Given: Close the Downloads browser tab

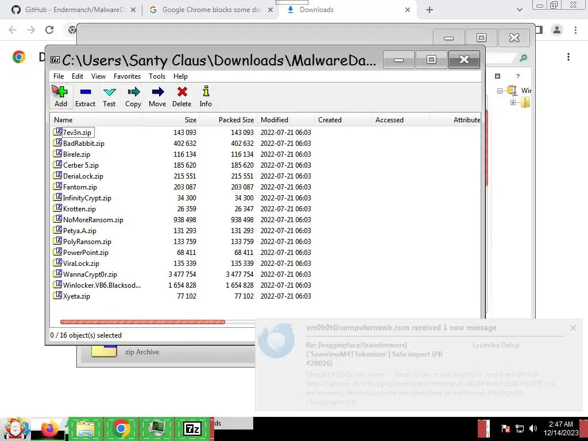Looking at the screenshot, I should click(x=408, y=10).
